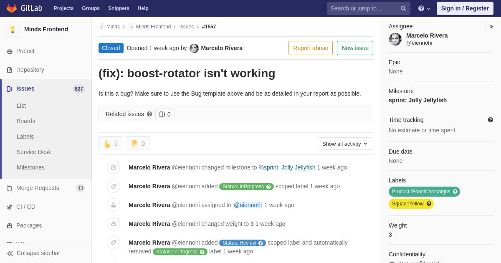Click the Issues count badge 827
The width and height of the screenshot is (501, 263).
click(78, 89)
